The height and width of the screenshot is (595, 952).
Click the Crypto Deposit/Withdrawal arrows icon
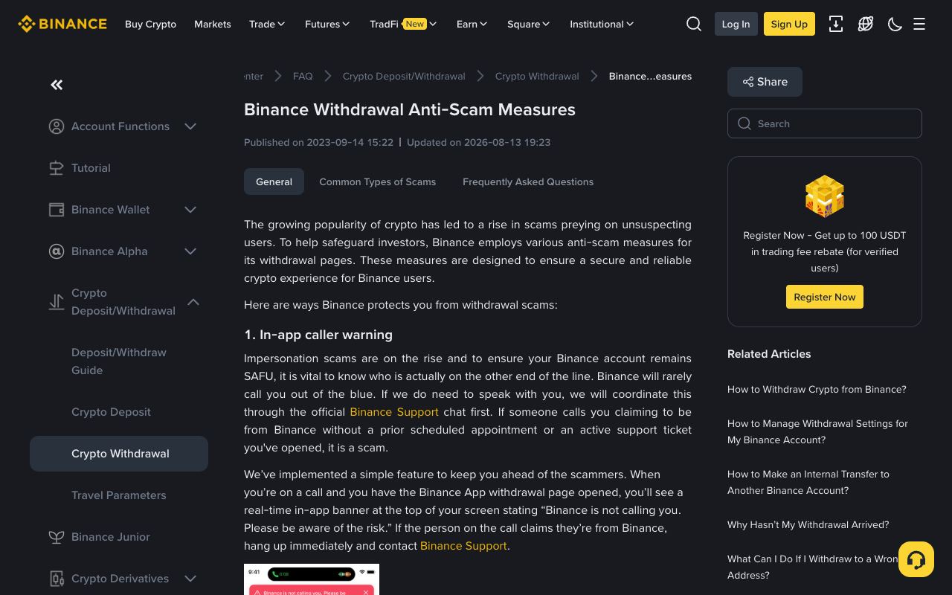(57, 302)
